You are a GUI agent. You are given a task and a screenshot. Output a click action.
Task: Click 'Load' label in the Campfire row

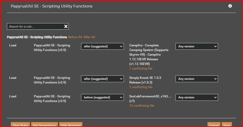(13, 45)
